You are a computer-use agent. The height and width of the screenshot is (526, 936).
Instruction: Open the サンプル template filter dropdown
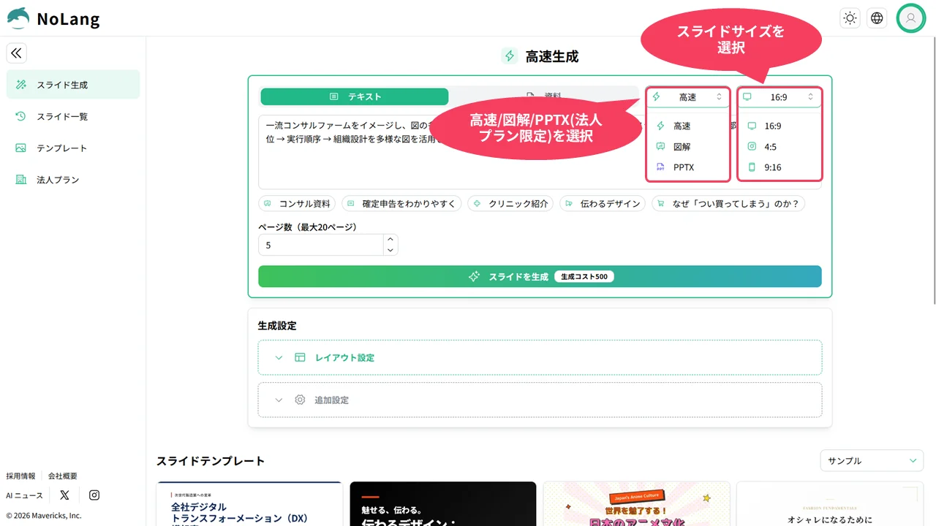pyautogui.click(x=872, y=460)
